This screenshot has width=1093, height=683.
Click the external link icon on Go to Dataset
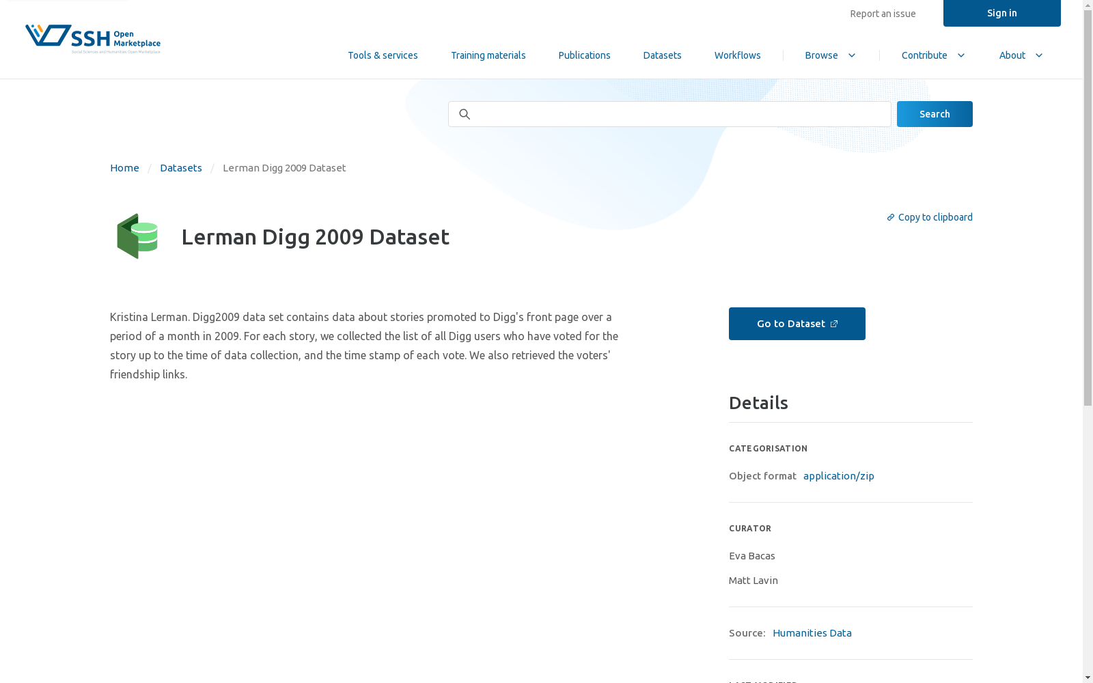(834, 324)
